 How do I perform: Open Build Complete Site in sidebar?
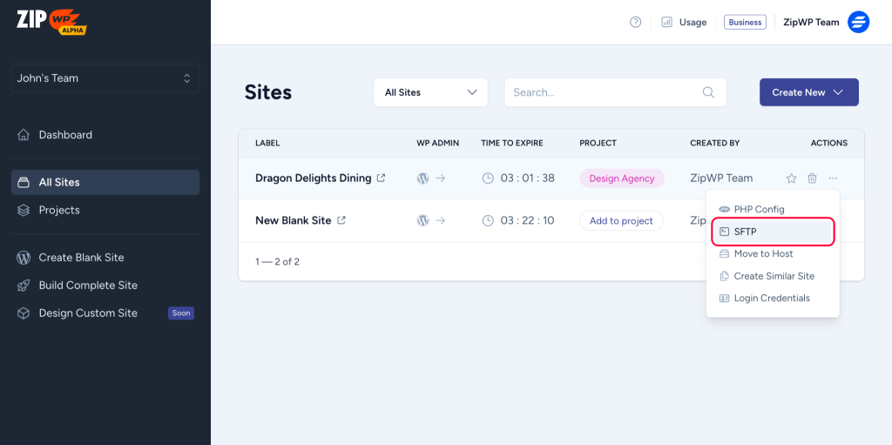coord(87,286)
